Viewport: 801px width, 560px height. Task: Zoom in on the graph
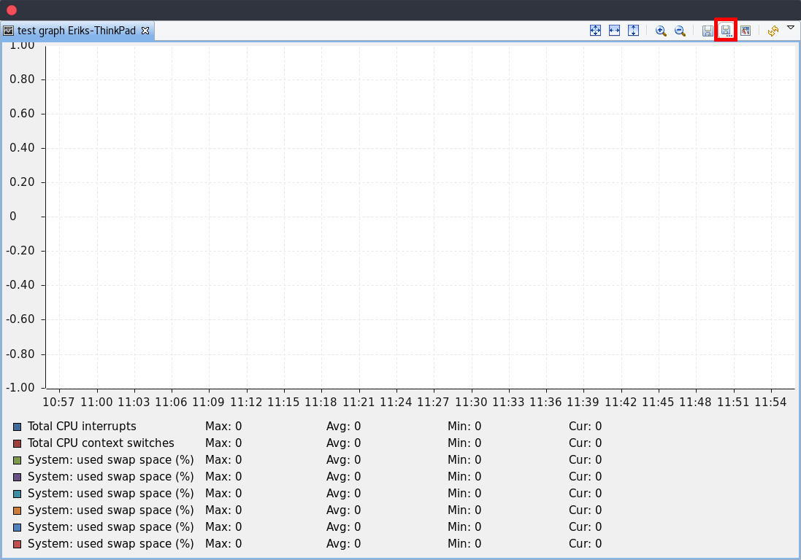pos(660,31)
